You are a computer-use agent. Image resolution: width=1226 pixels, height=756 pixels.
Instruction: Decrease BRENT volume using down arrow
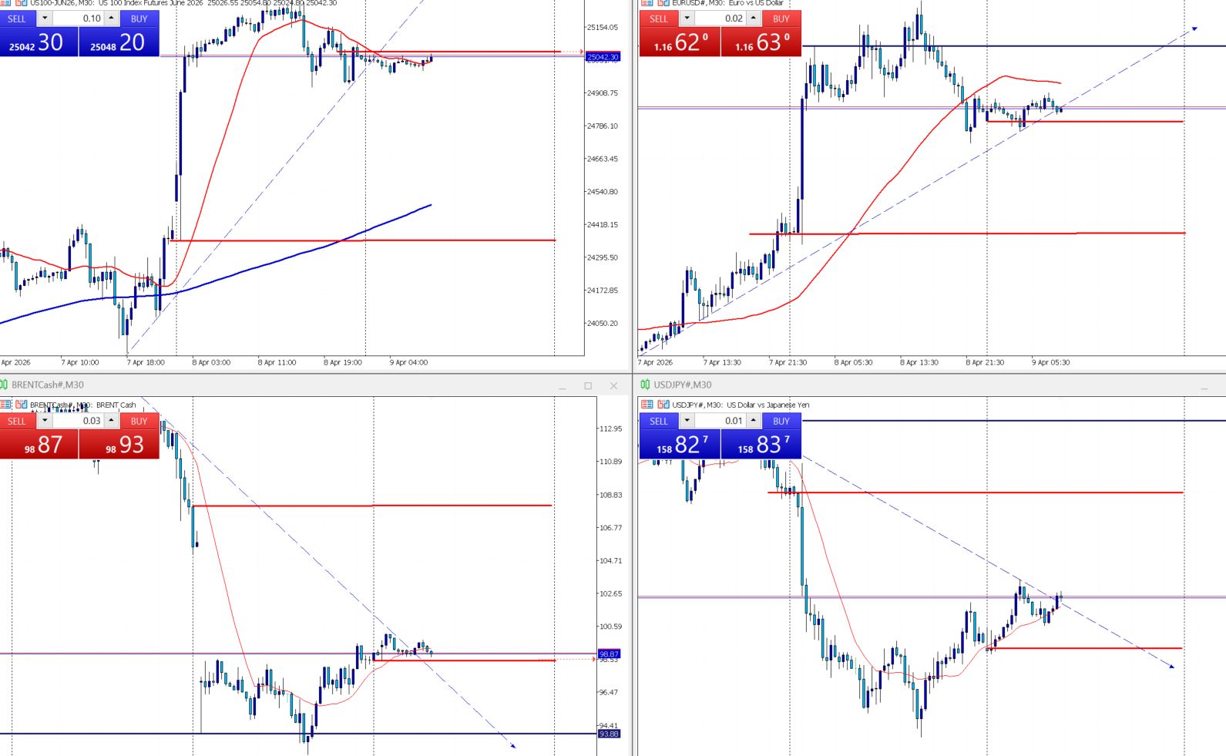(45, 421)
